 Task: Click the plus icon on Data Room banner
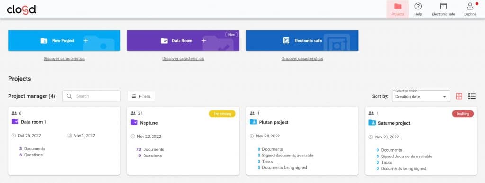point(204,41)
